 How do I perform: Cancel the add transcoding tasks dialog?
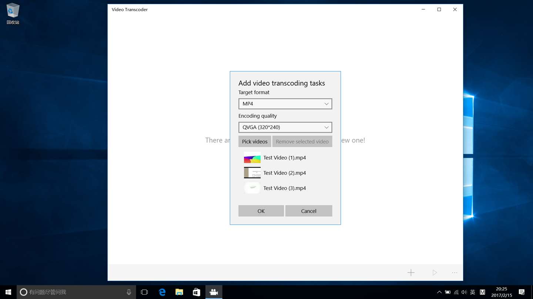click(x=309, y=211)
